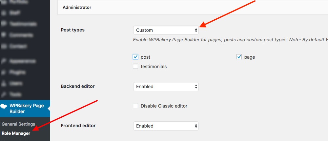Click the Users icon in the sidebar

click(x=4, y=83)
